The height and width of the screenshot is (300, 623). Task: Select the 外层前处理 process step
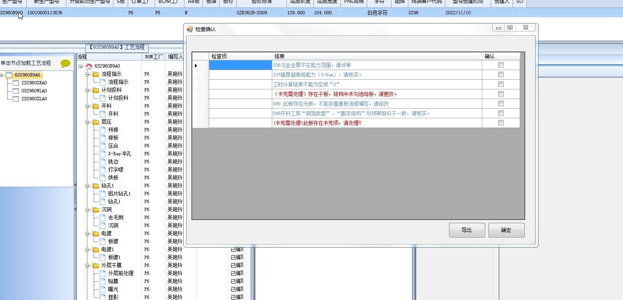pyautogui.click(x=121, y=273)
